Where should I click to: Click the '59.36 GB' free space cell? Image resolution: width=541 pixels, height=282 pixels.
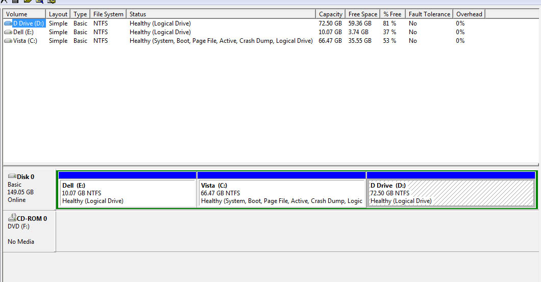(x=360, y=23)
